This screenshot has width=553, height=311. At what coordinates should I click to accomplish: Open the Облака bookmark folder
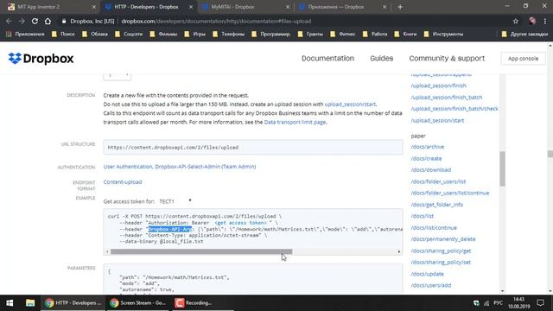(95, 35)
